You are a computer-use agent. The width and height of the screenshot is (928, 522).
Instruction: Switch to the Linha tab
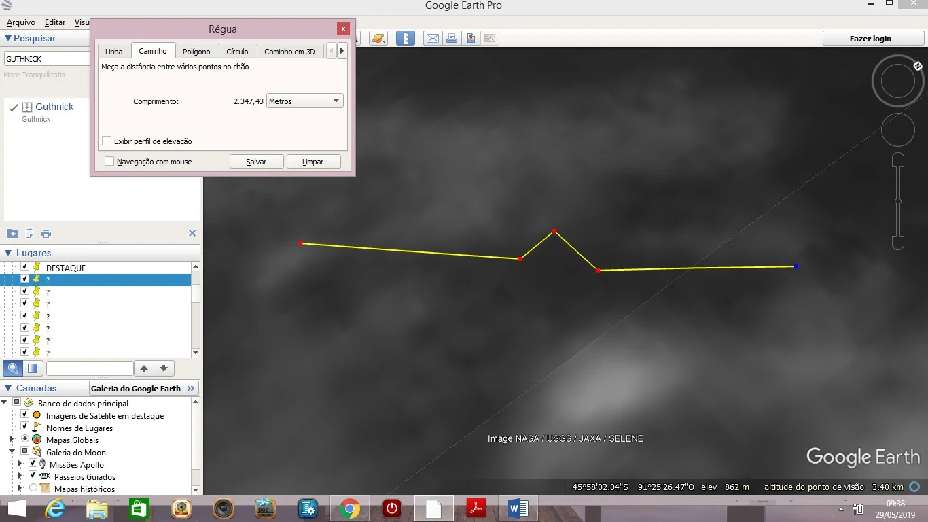click(x=114, y=52)
